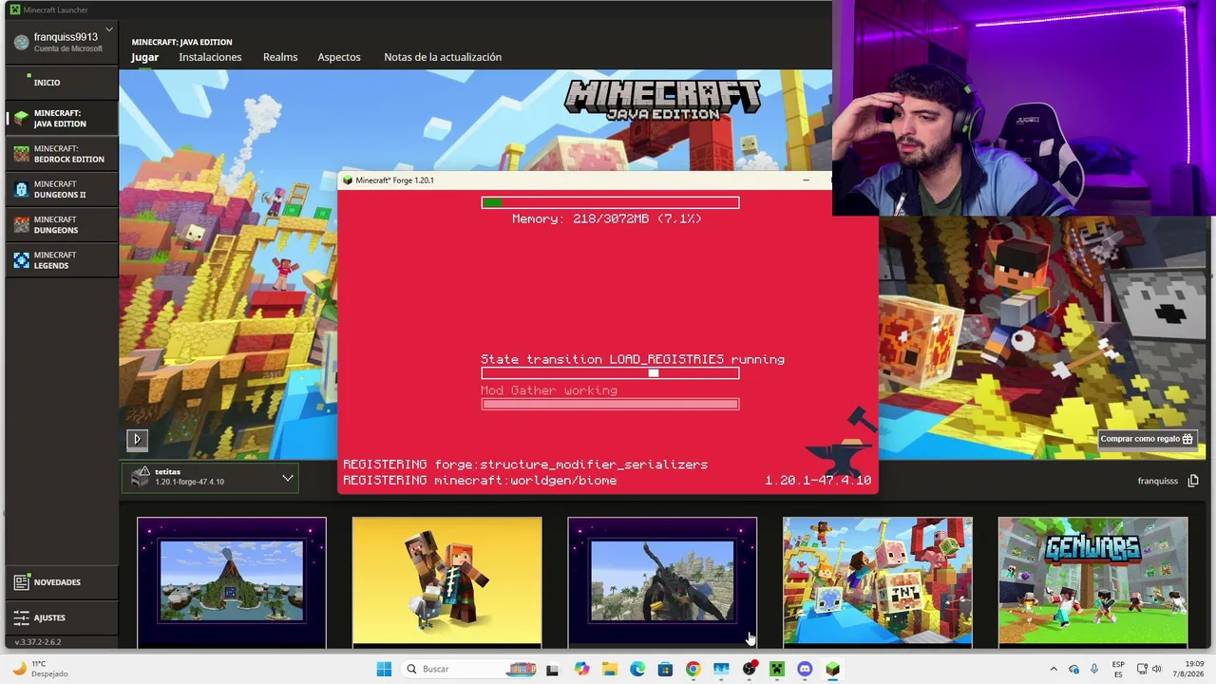Open the GemWars news card
This screenshot has width=1216, height=684.
1092,581
